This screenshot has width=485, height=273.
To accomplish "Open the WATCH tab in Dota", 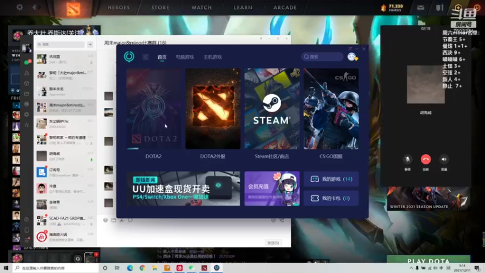I will (x=202, y=7).
